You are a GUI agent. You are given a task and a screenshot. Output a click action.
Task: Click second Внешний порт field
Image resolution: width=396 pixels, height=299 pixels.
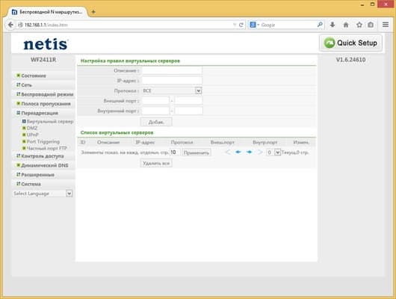coord(188,101)
